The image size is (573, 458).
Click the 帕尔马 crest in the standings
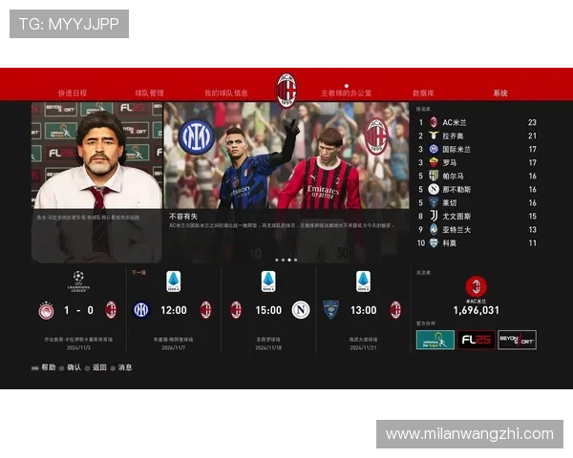[434, 176]
